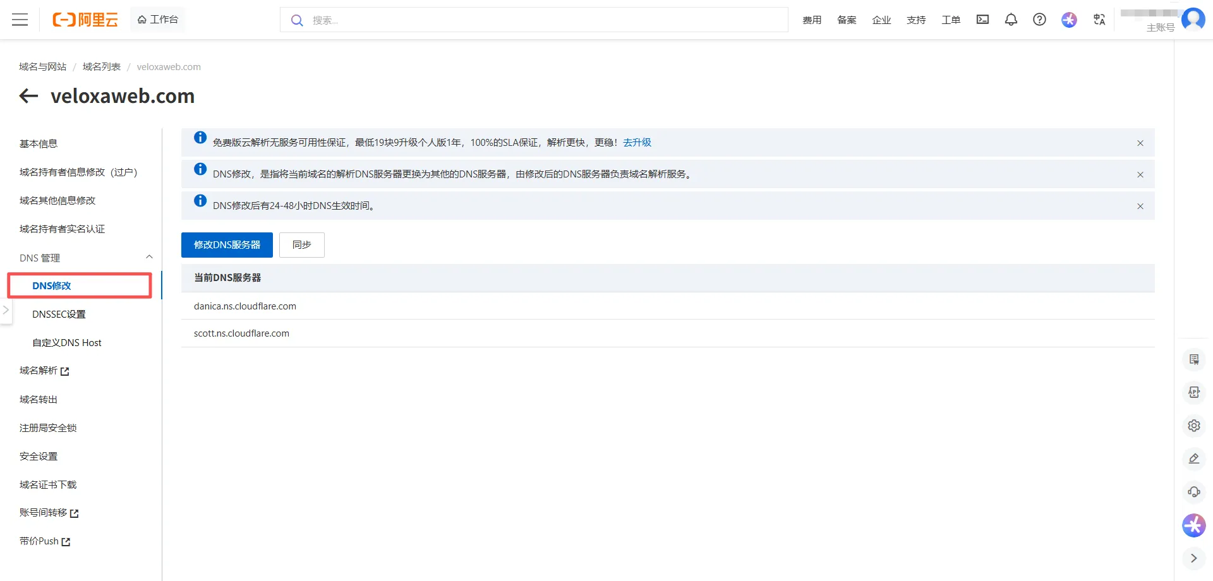Open the hamburger navigation menu
This screenshot has height=581, width=1213.
20,20
